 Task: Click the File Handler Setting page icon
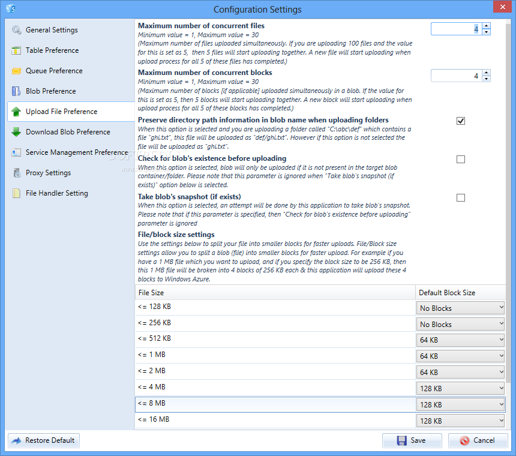[x=16, y=193]
